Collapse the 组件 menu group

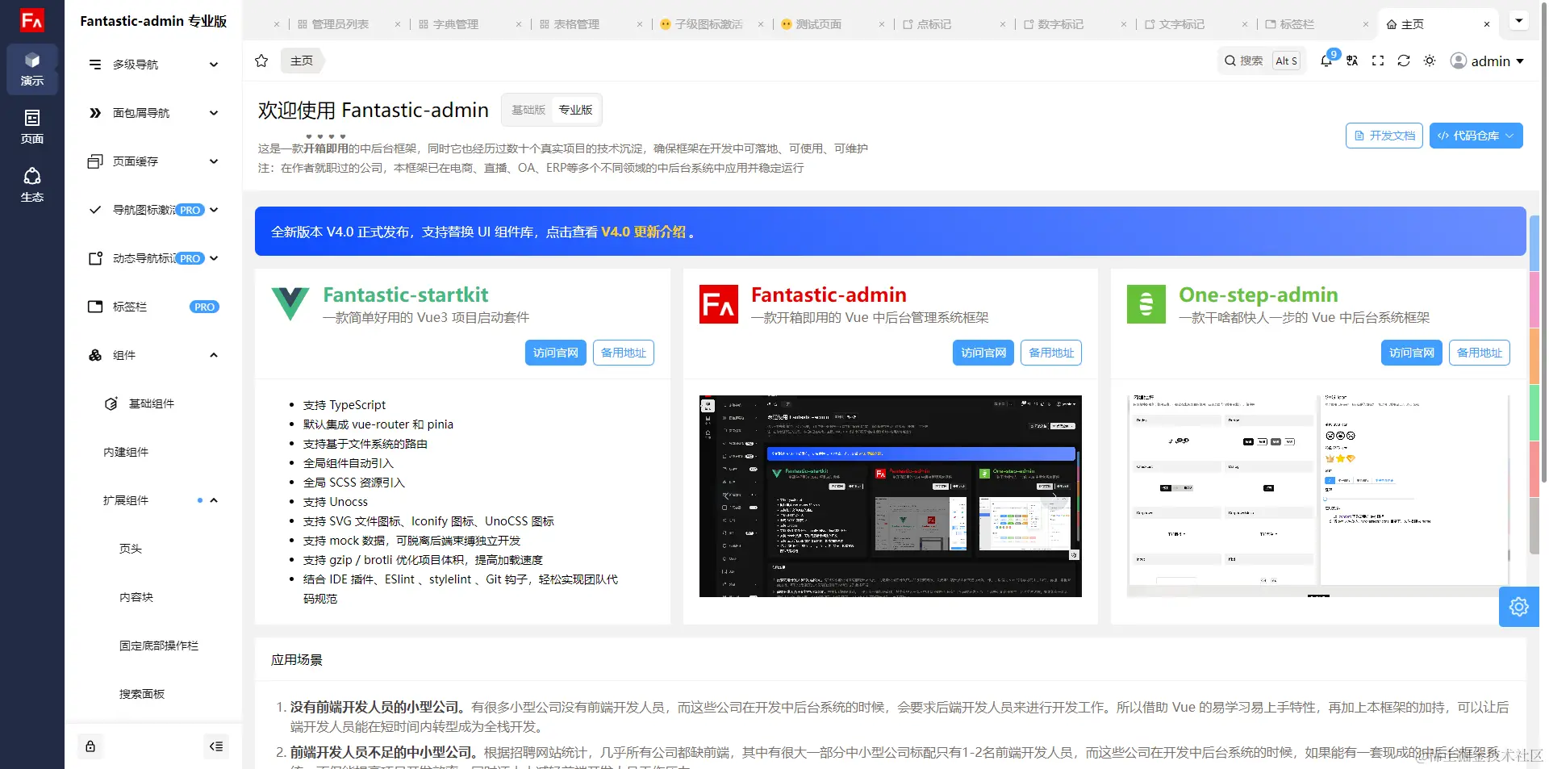click(153, 355)
